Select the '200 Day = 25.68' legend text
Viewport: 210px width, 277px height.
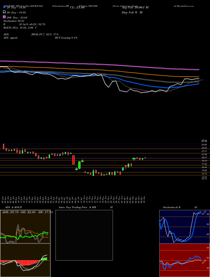click(x=17, y=17)
